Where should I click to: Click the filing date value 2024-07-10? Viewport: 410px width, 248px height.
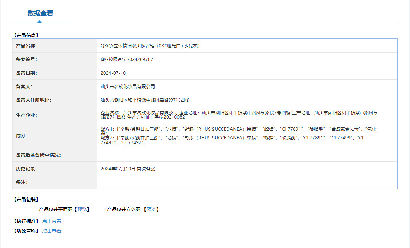[113, 73]
